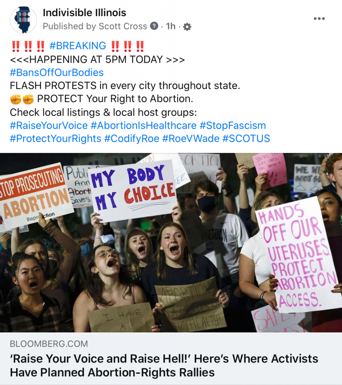The height and width of the screenshot is (385, 342).
Task: Click the Published by Scott Cross text
Action: [95, 26]
